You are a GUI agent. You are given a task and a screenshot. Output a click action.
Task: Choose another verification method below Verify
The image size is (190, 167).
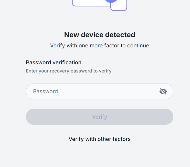(100, 139)
